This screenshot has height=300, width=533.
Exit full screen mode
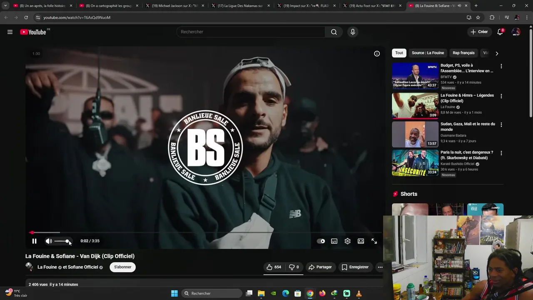[374, 241]
